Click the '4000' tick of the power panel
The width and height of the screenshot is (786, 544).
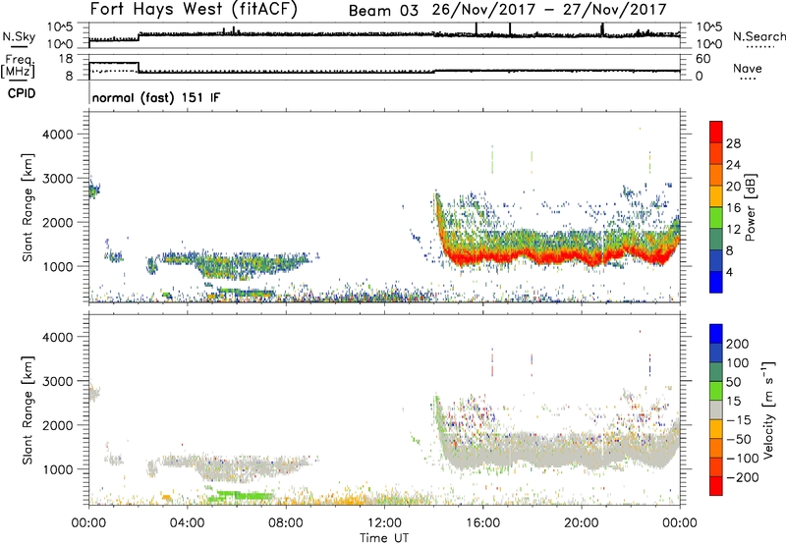[x=57, y=135]
